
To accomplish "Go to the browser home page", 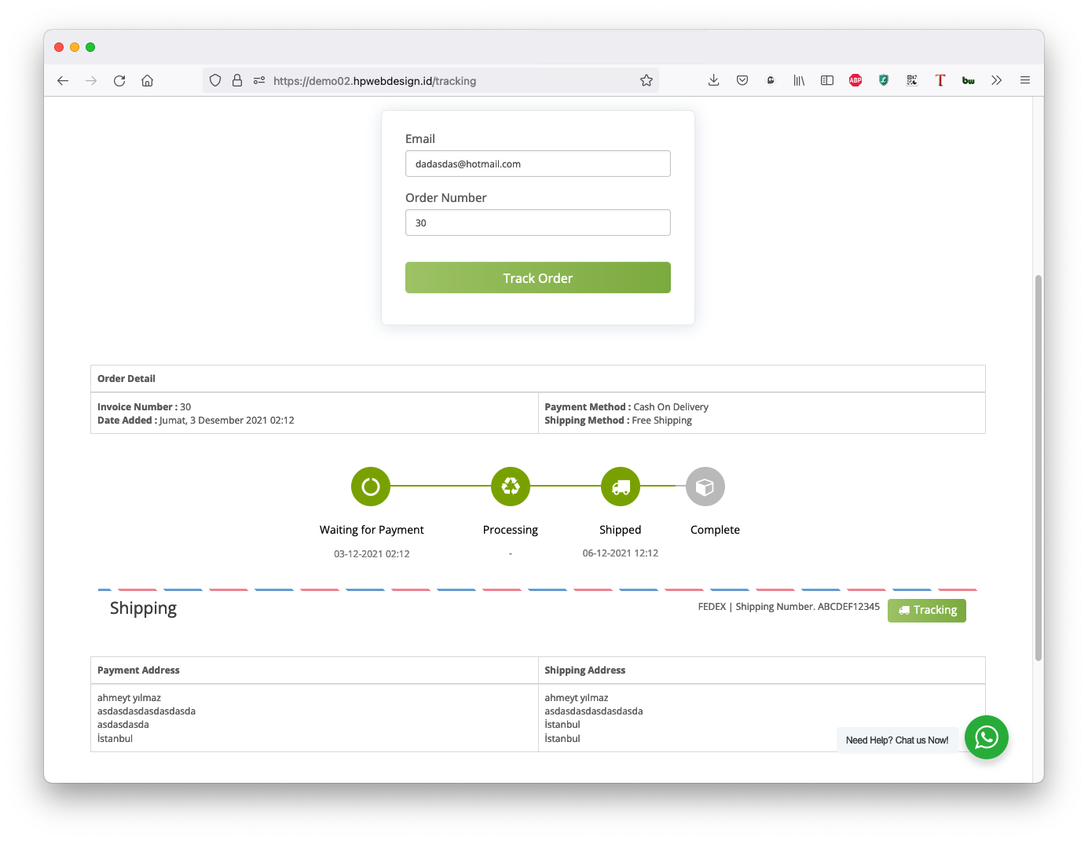I will 147,80.
